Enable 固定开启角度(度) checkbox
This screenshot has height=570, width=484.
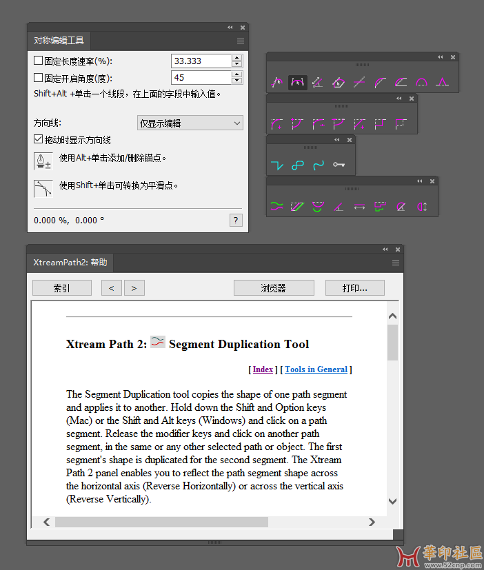38,77
